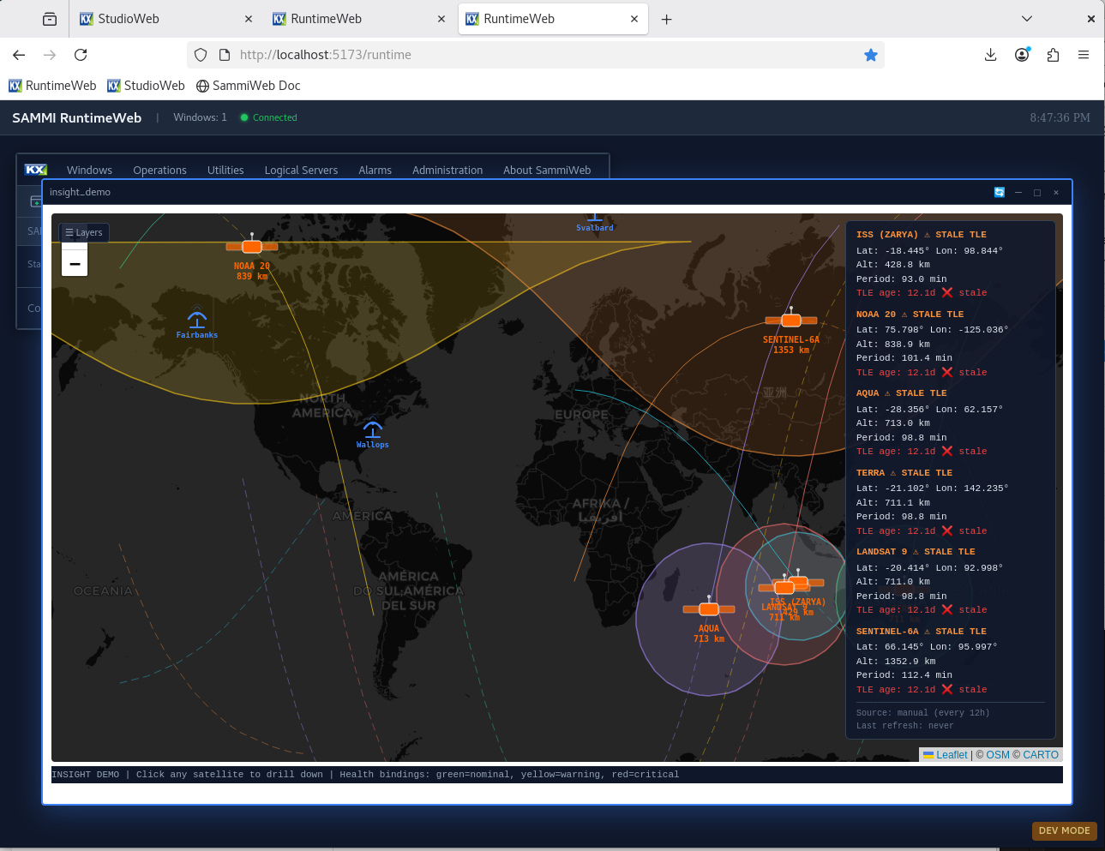Open the list all tabs dropdown arrow
Image resolution: width=1105 pixels, height=851 pixels.
(x=1027, y=19)
